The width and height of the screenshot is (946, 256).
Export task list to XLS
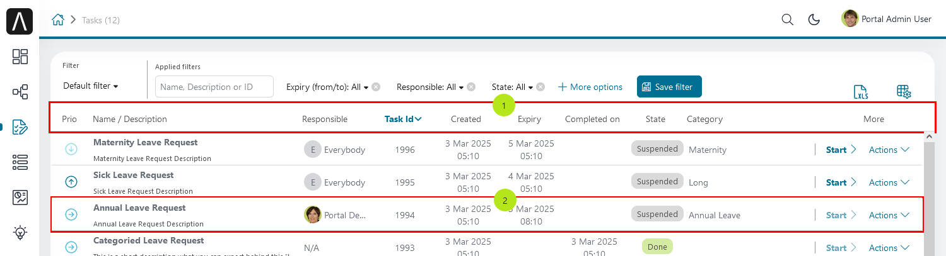coord(861,92)
